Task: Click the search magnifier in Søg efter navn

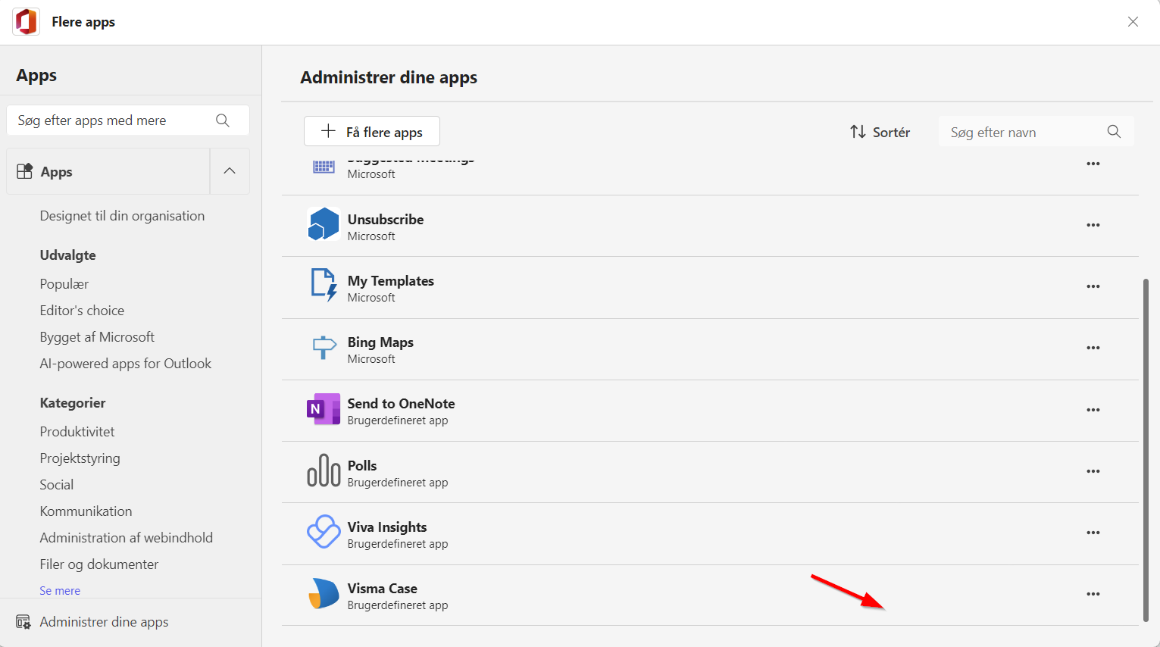Action: [1114, 132]
